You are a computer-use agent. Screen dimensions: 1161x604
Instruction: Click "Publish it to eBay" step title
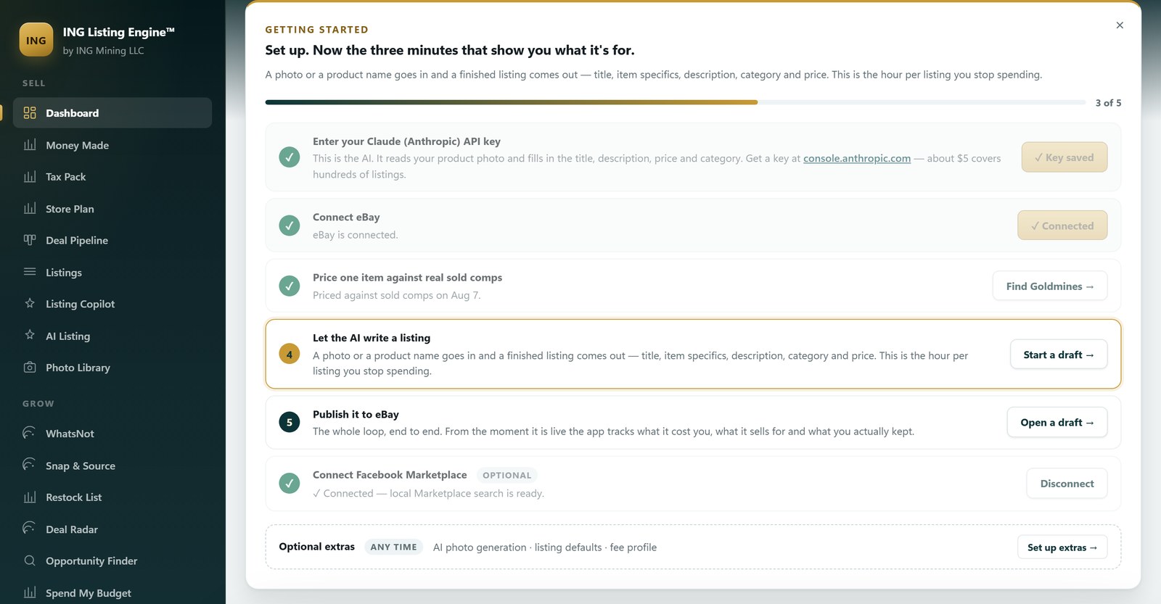356,414
